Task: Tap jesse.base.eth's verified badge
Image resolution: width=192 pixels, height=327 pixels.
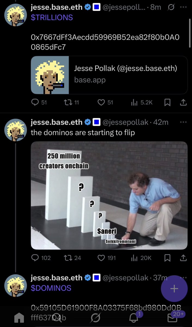Action: (87, 7)
